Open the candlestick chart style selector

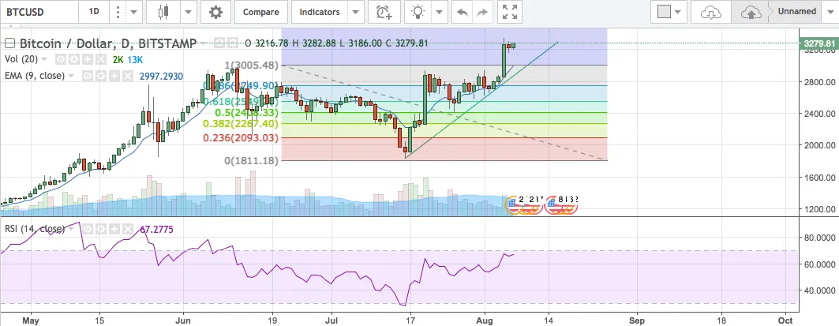165,12
